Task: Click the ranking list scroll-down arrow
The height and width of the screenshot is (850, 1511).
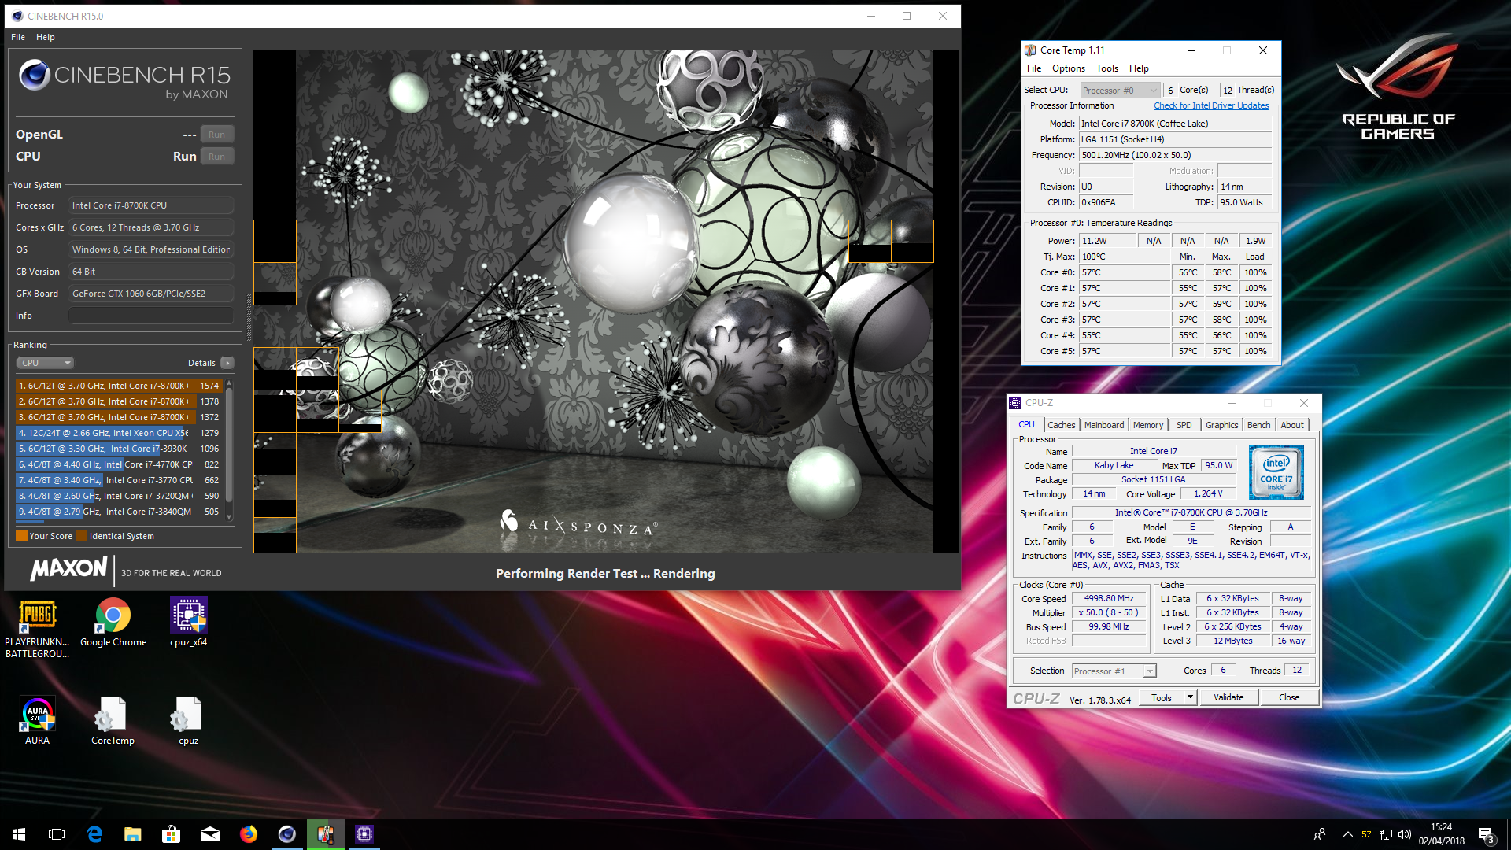Action: [x=229, y=517]
